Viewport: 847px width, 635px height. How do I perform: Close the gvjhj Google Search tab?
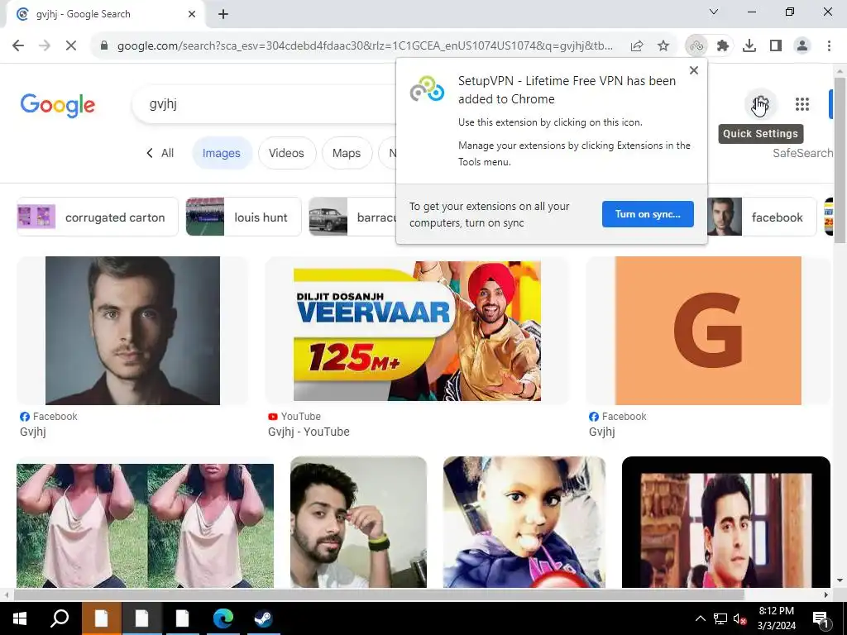pos(192,14)
